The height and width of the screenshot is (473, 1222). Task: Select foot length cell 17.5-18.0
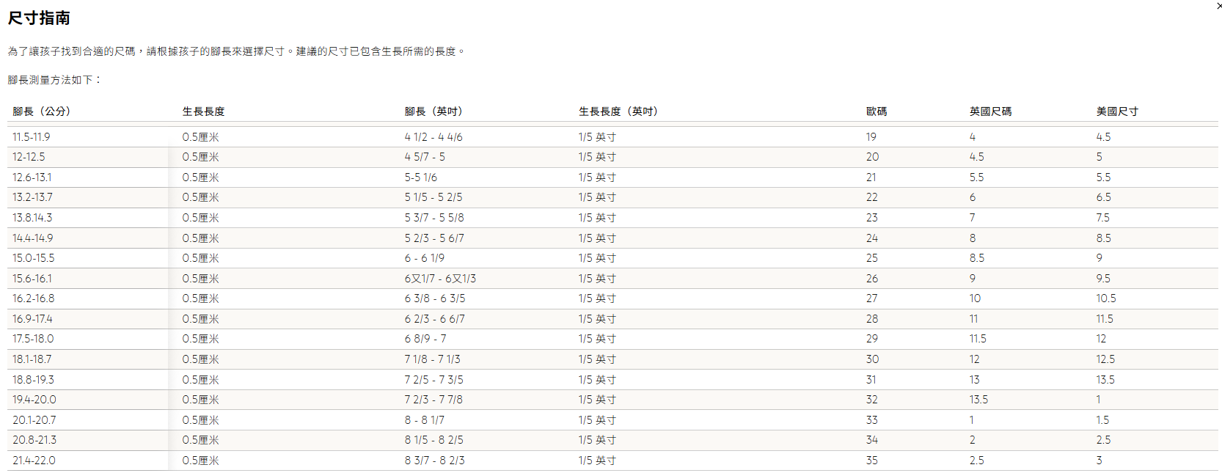coord(33,339)
